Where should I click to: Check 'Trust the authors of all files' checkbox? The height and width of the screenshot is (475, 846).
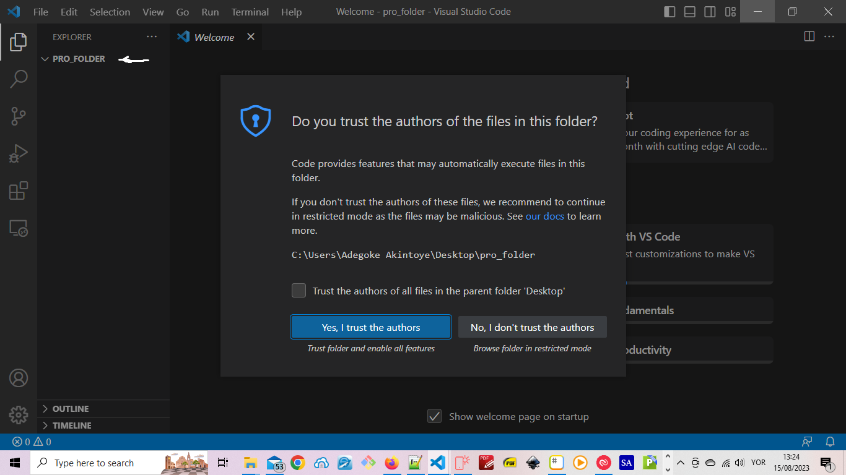pos(299,291)
